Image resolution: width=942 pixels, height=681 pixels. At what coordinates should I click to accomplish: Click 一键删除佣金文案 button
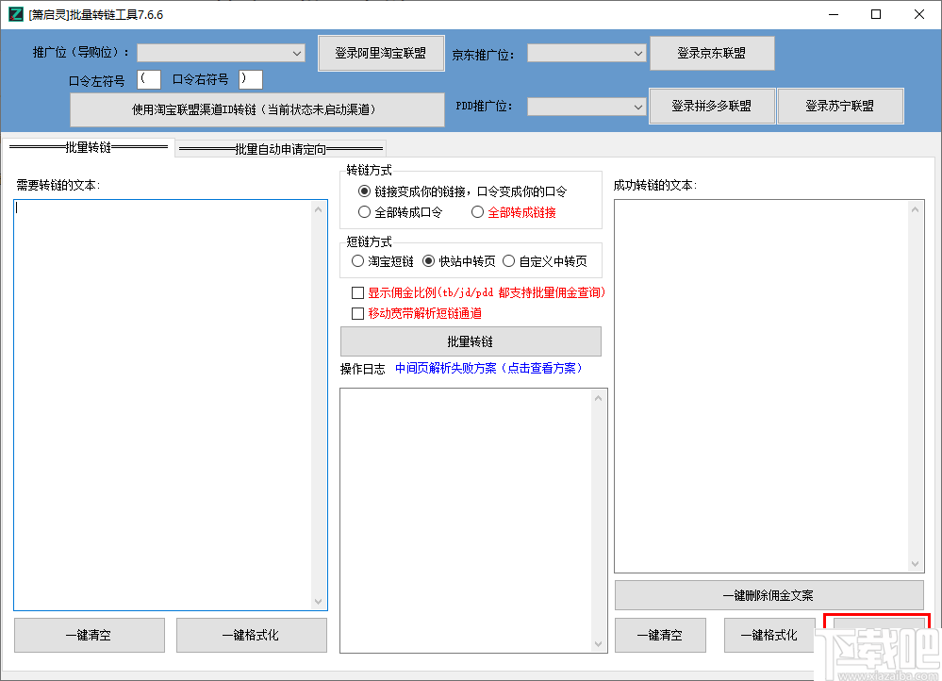(768, 594)
